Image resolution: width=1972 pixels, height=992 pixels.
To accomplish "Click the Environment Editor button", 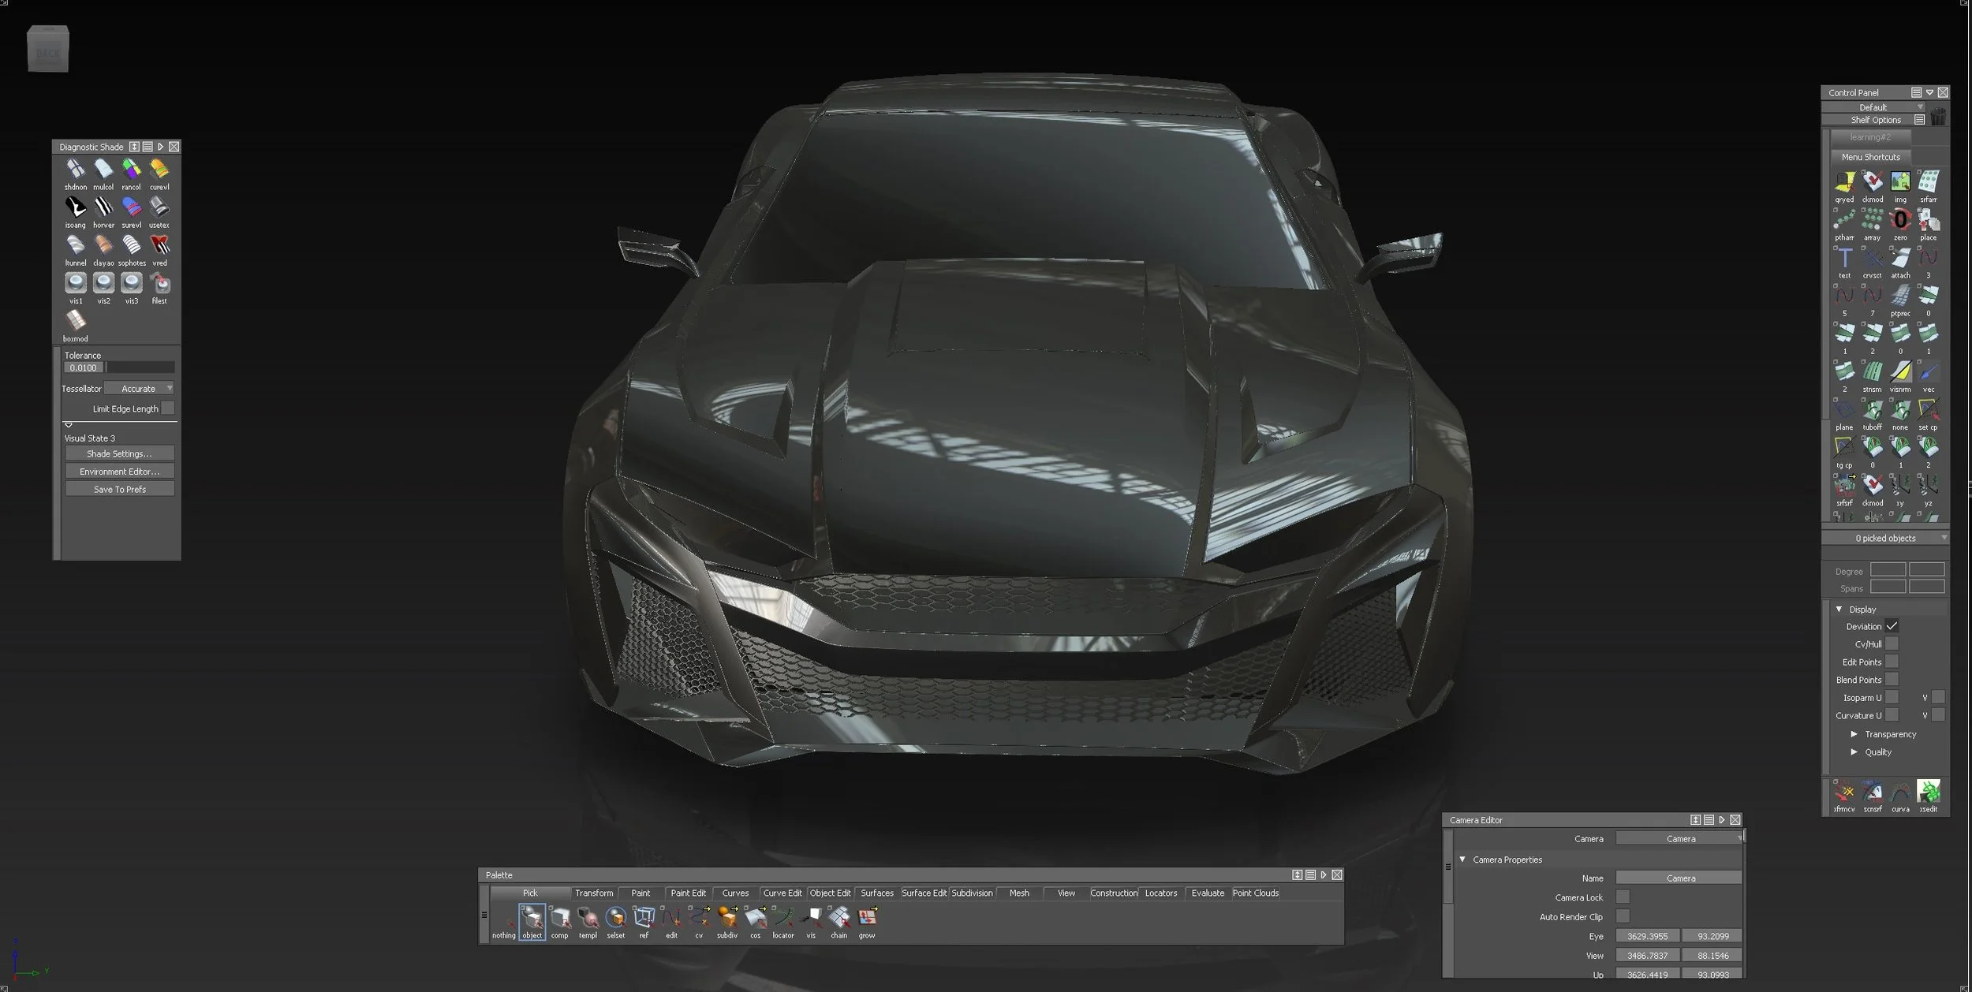I will (120, 472).
